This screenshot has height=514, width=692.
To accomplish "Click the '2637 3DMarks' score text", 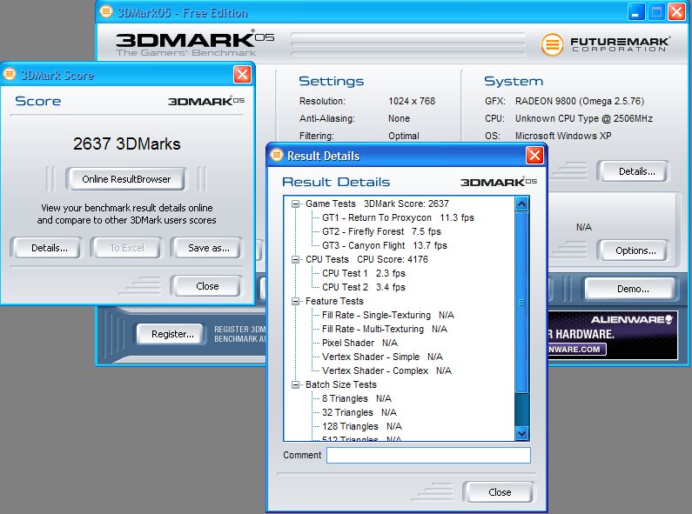I will coord(127,144).
